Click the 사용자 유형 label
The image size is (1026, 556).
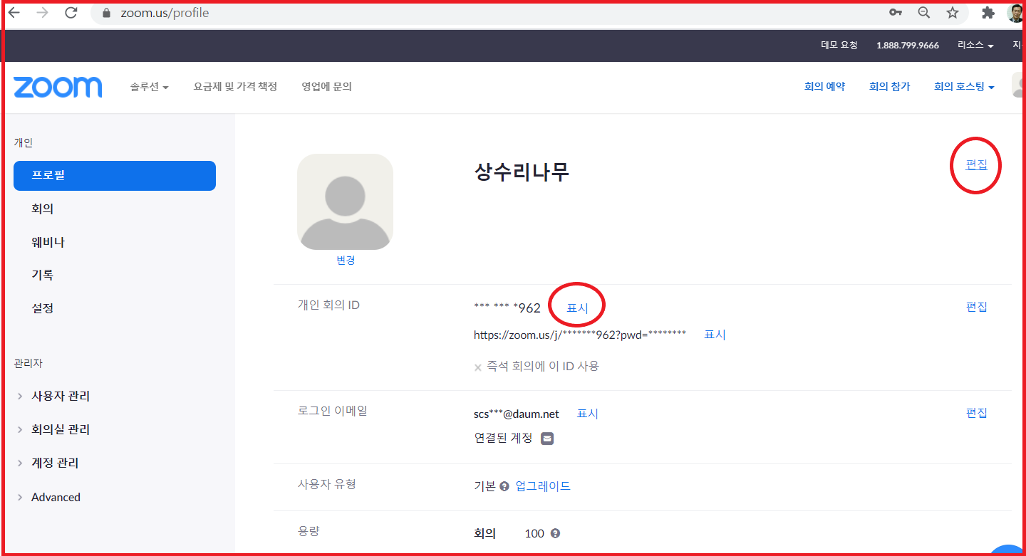(x=326, y=484)
